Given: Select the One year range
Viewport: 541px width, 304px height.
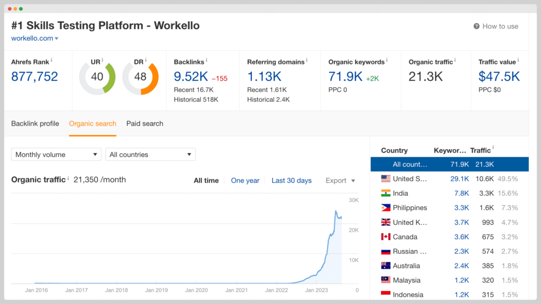Looking at the screenshot, I should click(x=245, y=180).
